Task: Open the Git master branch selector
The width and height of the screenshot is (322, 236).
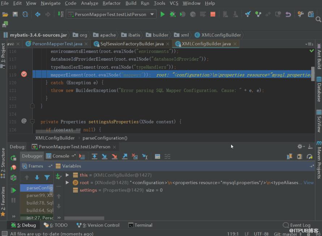Action: pyautogui.click(x=288, y=234)
